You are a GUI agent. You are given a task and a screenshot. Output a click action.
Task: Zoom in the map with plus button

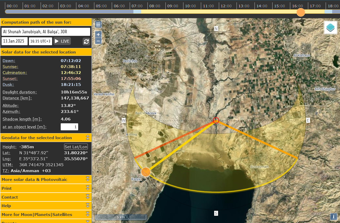[98, 34]
